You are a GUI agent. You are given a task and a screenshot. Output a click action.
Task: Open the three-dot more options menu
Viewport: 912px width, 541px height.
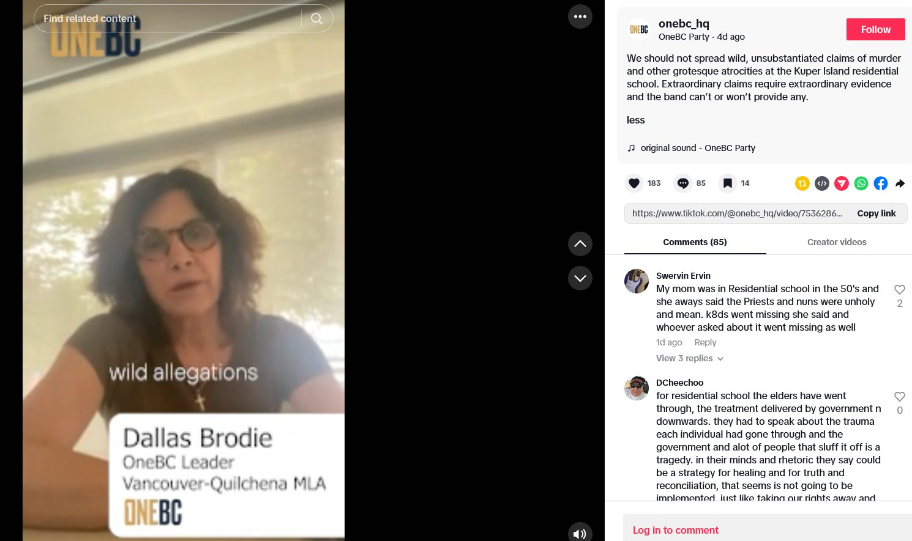tap(580, 17)
